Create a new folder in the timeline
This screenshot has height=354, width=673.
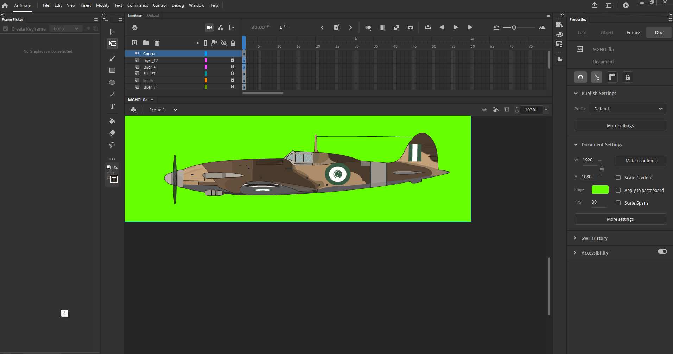click(146, 43)
